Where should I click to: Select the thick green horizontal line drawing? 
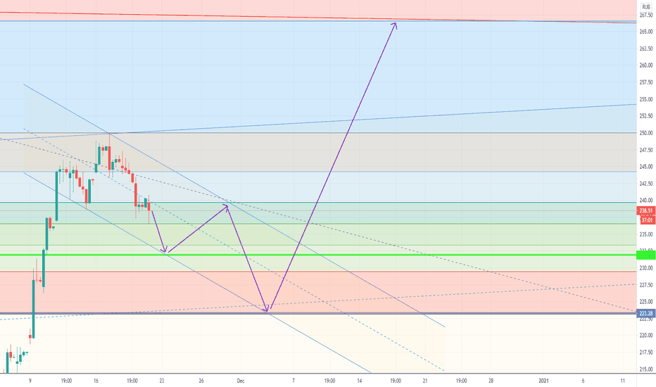point(318,255)
